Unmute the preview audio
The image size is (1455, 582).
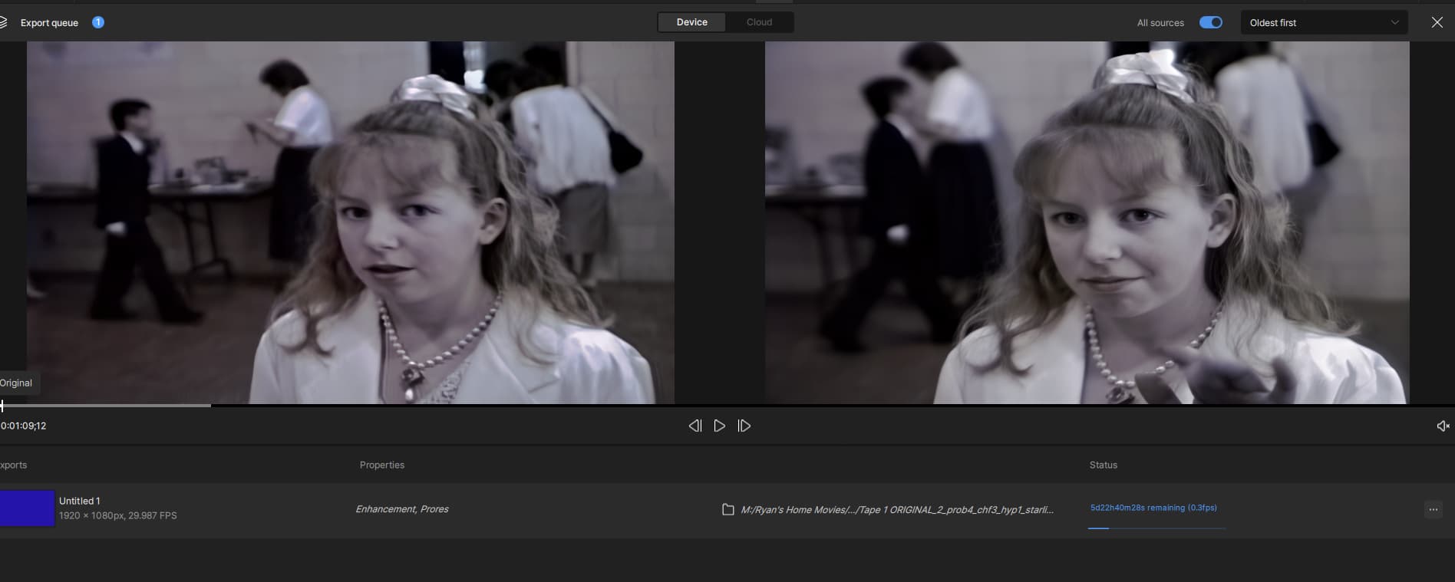point(1443,426)
